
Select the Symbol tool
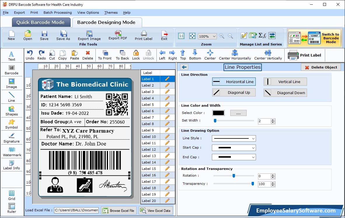pyautogui.click(x=11, y=124)
